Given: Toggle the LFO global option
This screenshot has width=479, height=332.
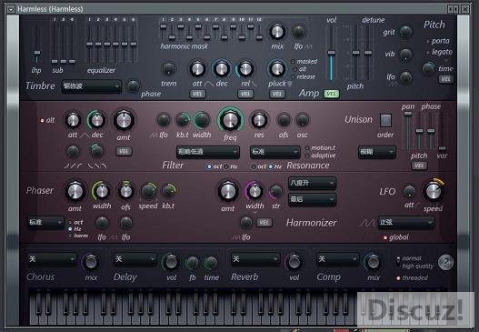Looking at the screenshot, I should tap(385, 237).
